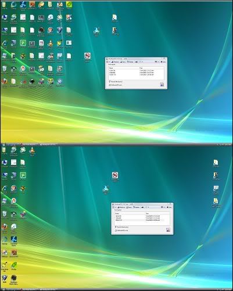Select Internet Explorer icon on the lower desktop
Viewport: 233px width, 291px height.
4,188
